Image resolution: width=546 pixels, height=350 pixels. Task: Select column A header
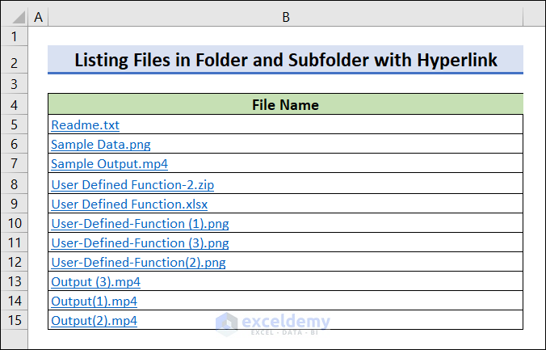[x=38, y=16]
